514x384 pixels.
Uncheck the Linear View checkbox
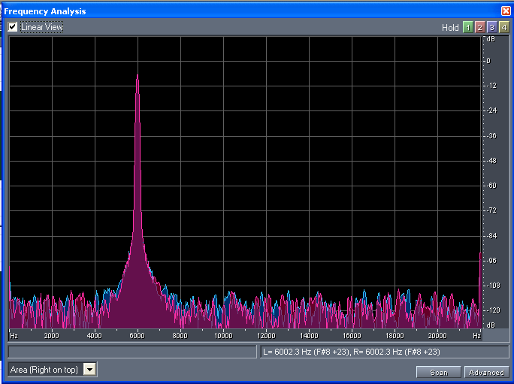(x=13, y=27)
